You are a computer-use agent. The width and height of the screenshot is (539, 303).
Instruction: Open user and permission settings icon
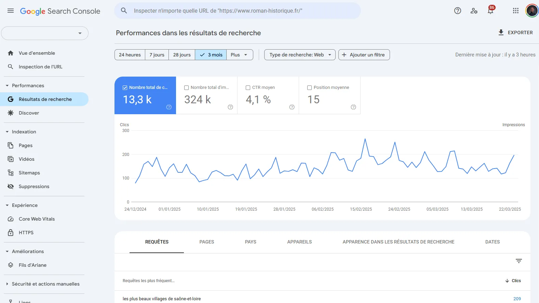474,11
